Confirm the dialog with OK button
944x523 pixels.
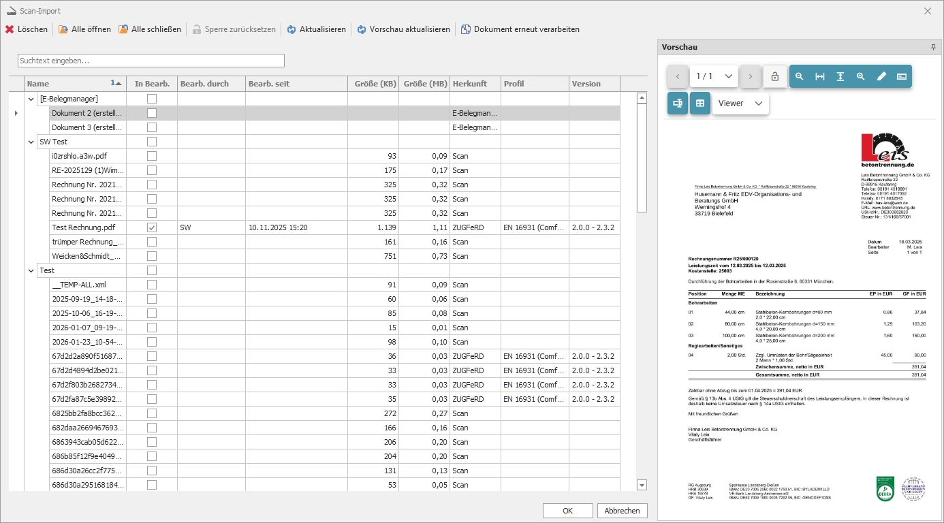coord(567,510)
